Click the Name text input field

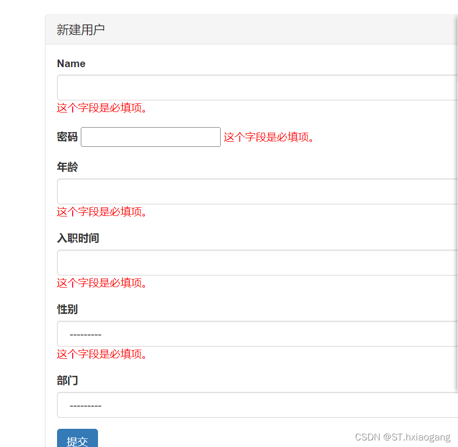click(258, 88)
